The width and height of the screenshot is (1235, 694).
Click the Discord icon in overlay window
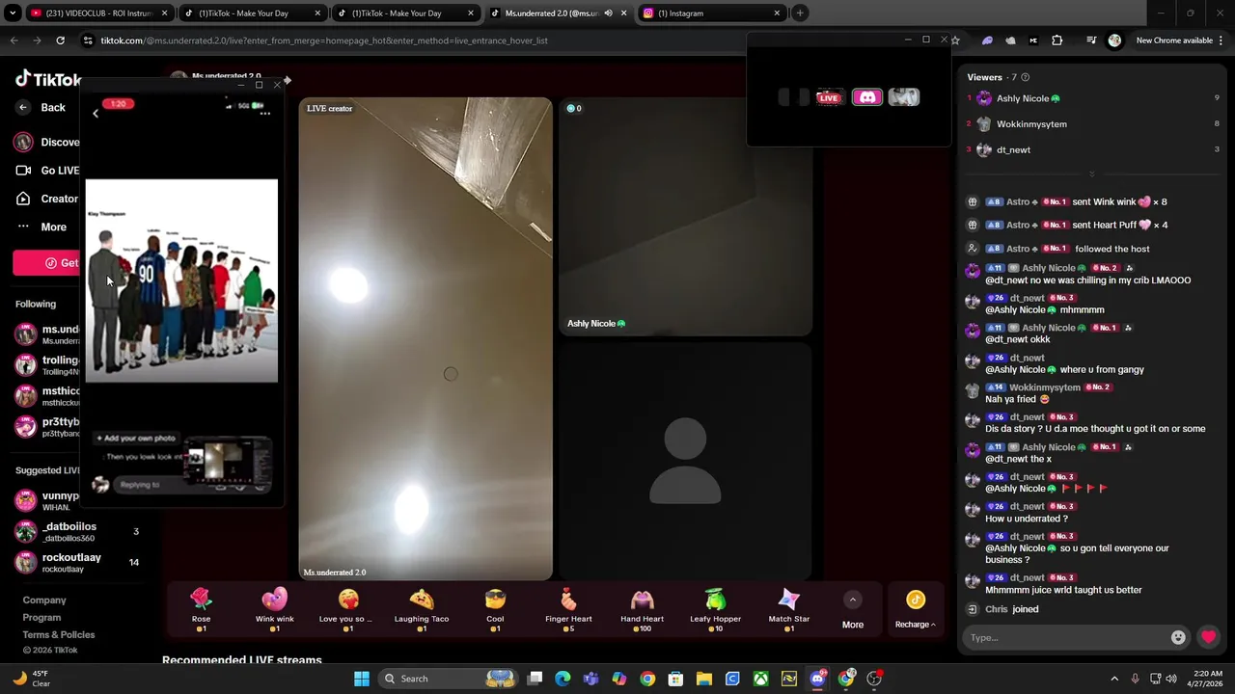[x=866, y=97]
